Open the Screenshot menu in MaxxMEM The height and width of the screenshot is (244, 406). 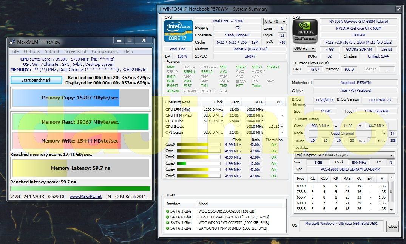[76, 51]
